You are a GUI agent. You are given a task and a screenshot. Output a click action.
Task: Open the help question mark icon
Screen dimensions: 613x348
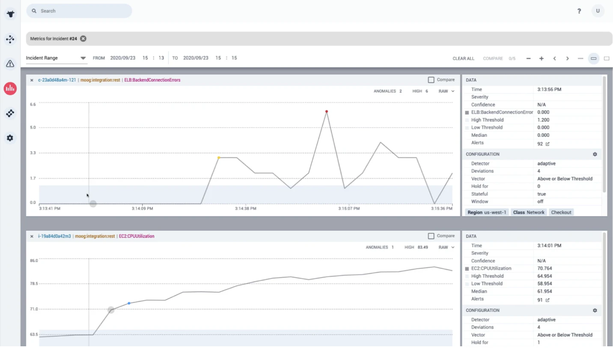pos(579,11)
